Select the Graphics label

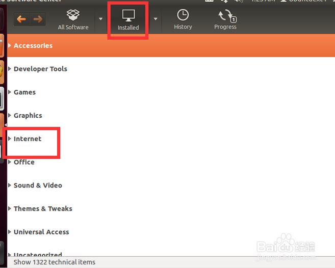28,116
